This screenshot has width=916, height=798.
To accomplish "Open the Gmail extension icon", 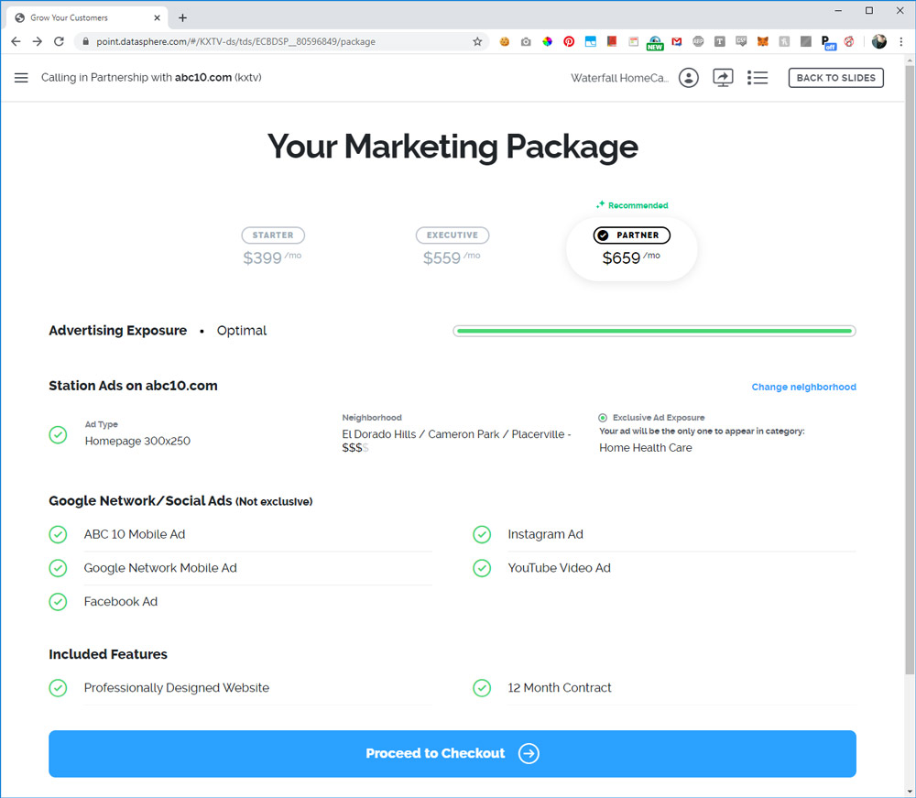I will point(677,41).
